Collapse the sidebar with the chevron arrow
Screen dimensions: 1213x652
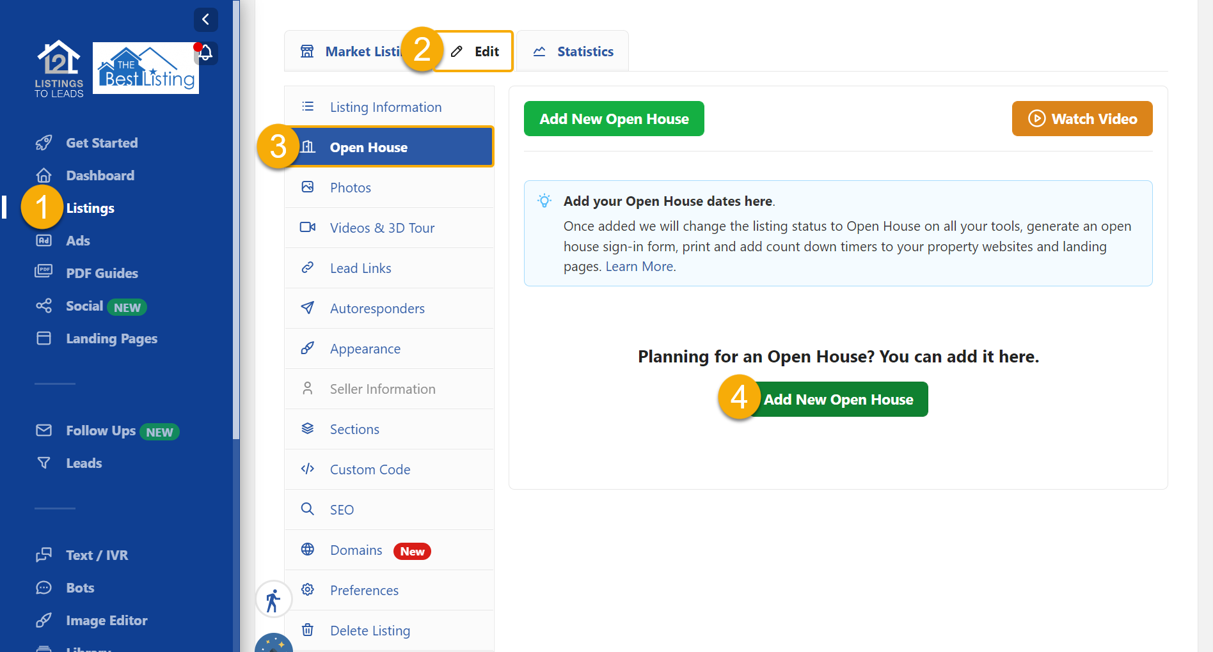(x=205, y=19)
